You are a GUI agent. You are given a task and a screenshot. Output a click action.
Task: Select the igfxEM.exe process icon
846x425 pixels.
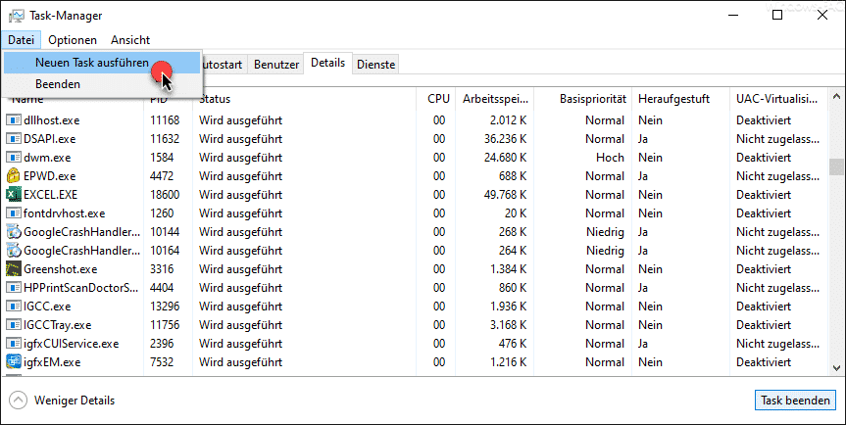pyautogui.click(x=14, y=362)
